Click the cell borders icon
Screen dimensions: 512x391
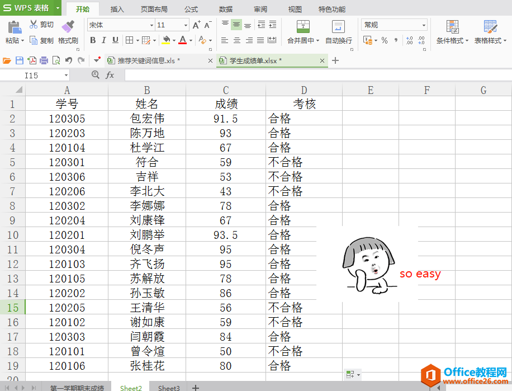point(129,40)
